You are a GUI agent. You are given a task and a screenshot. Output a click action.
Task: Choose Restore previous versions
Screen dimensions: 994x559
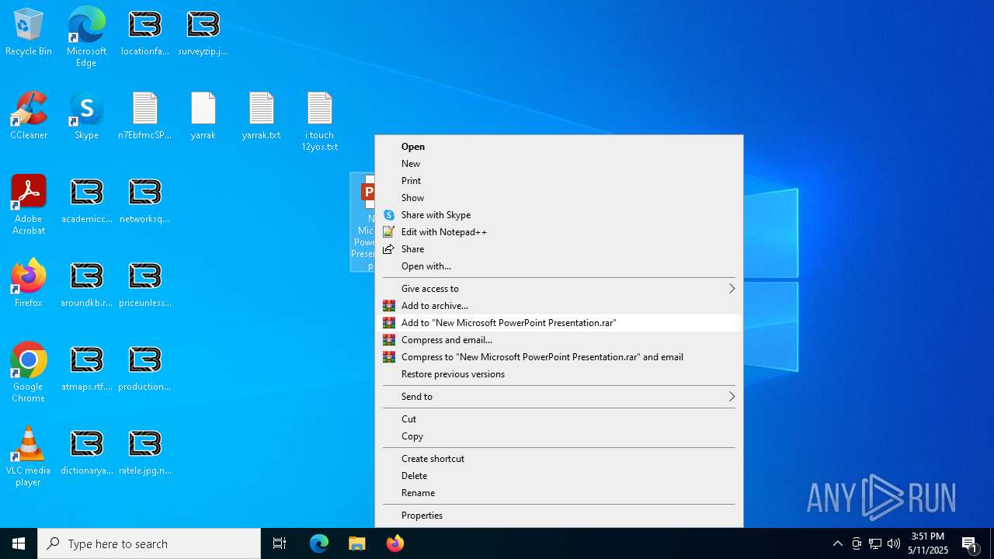(x=558, y=374)
